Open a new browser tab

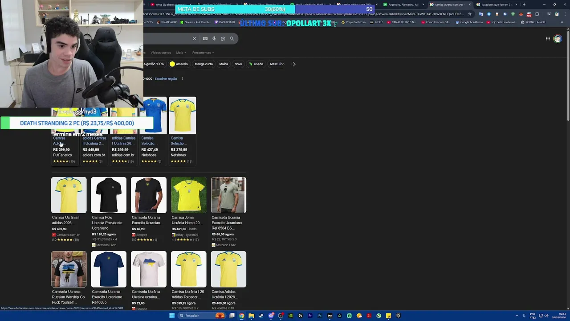[x=524, y=4]
